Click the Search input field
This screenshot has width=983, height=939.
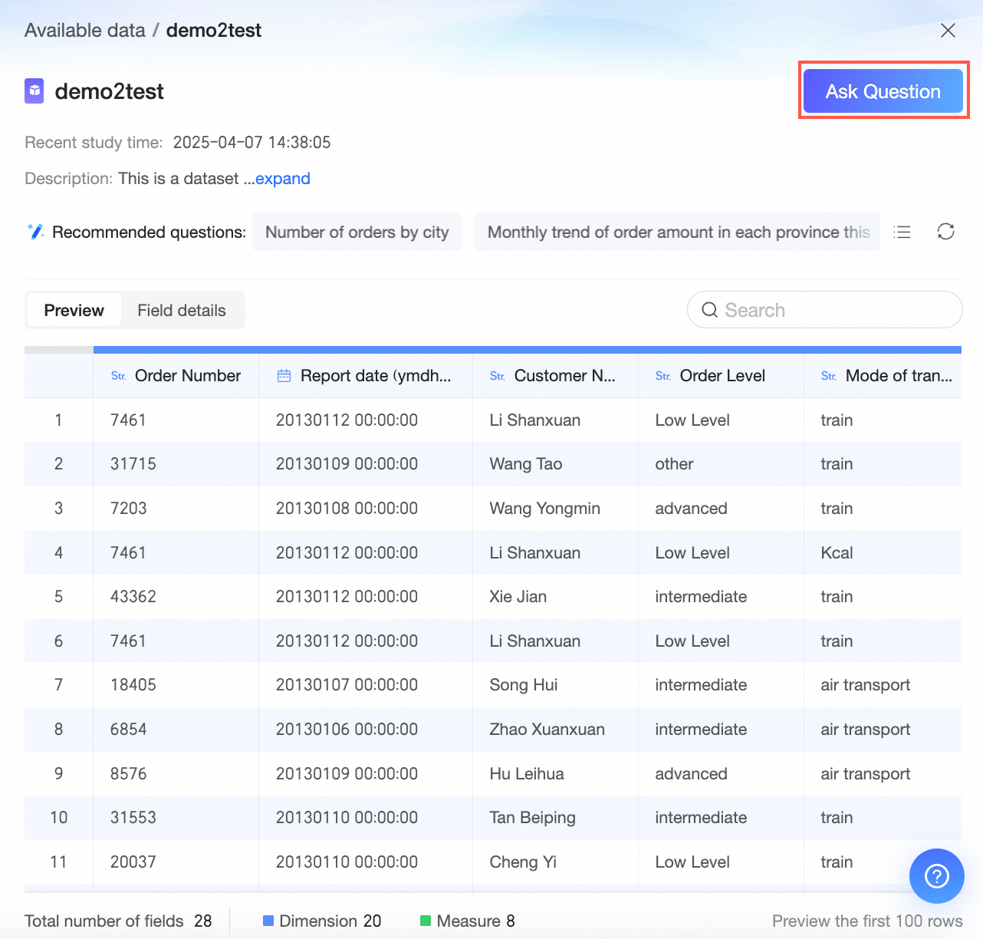824,310
